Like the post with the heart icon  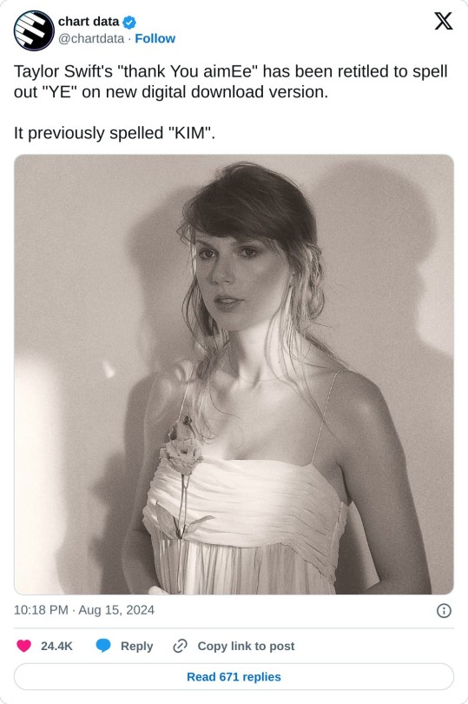[23, 646]
